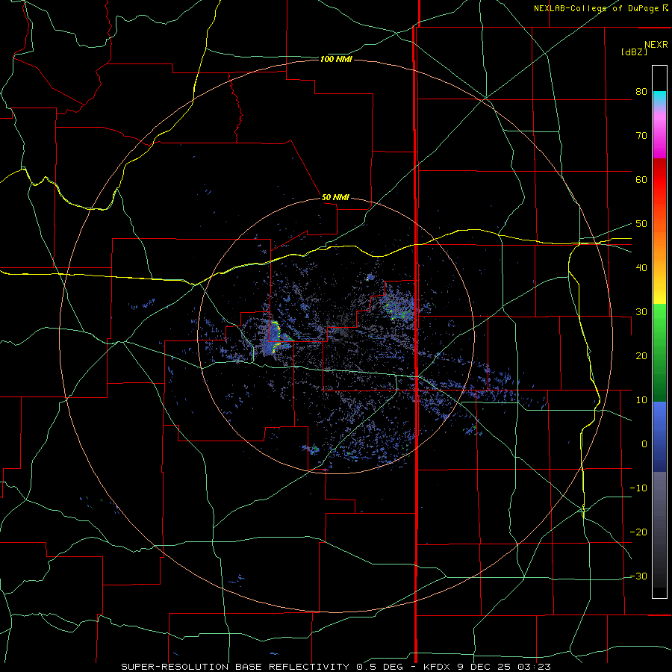Click the green segment of color bar
The height and width of the screenshot is (672, 672).
[659, 352]
